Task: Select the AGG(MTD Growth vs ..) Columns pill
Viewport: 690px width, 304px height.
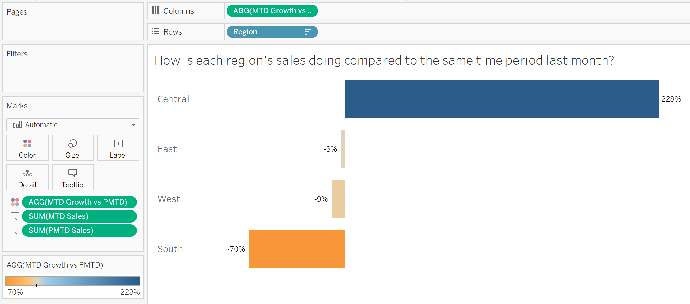Action: (x=272, y=11)
